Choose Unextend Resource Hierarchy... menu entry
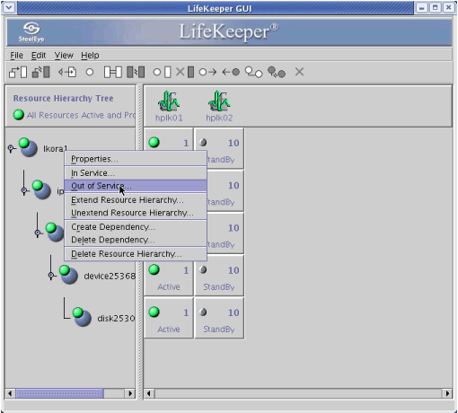This screenshot has width=458, height=413. pyautogui.click(x=136, y=213)
